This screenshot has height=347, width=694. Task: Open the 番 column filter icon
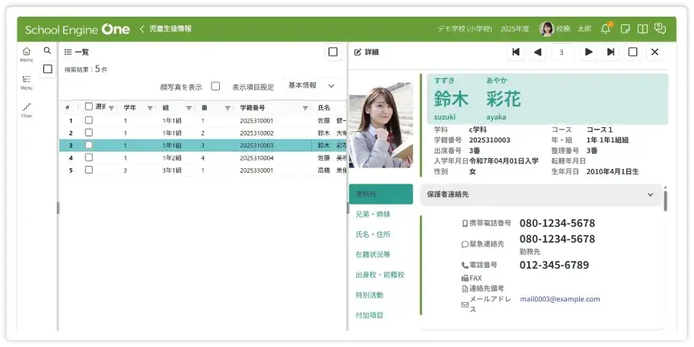tap(228, 108)
